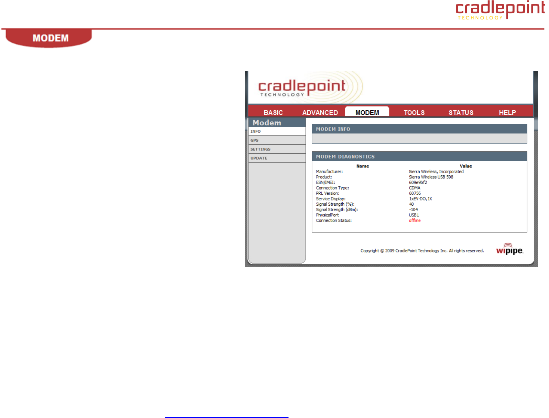
Task: Select INFO in the Modem sidebar
Action: pyautogui.click(x=277, y=131)
